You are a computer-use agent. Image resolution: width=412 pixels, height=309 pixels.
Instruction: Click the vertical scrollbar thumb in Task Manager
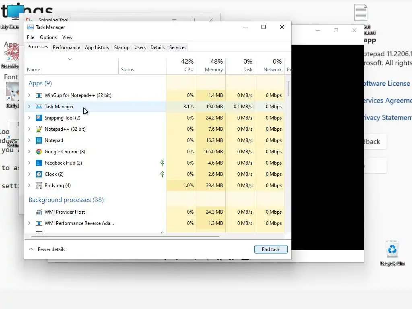tap(288, 89)
